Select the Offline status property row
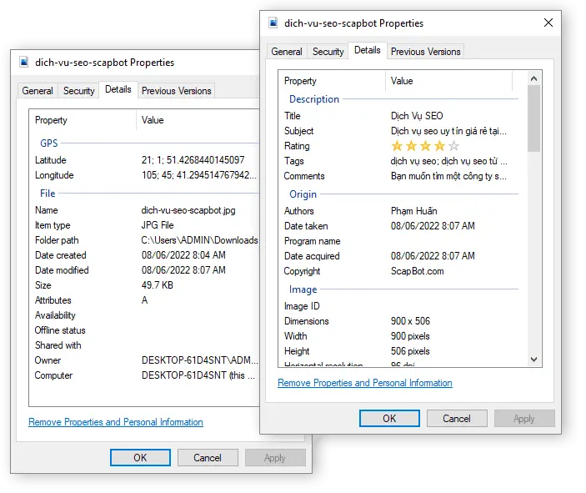 click(x=146, y=330)
